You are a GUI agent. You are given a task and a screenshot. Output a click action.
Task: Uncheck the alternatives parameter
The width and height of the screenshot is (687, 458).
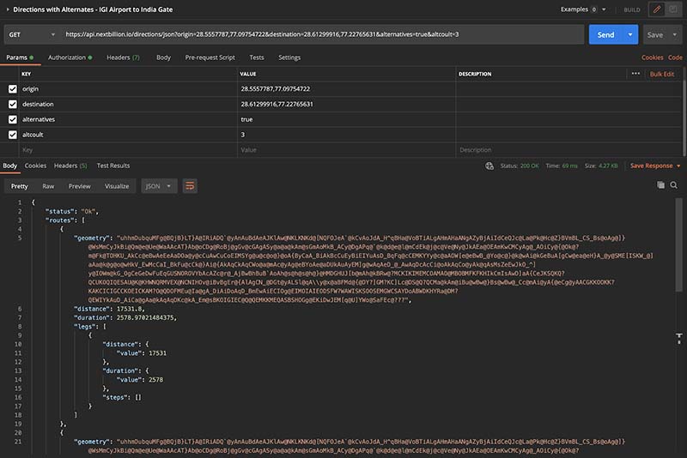13,119
